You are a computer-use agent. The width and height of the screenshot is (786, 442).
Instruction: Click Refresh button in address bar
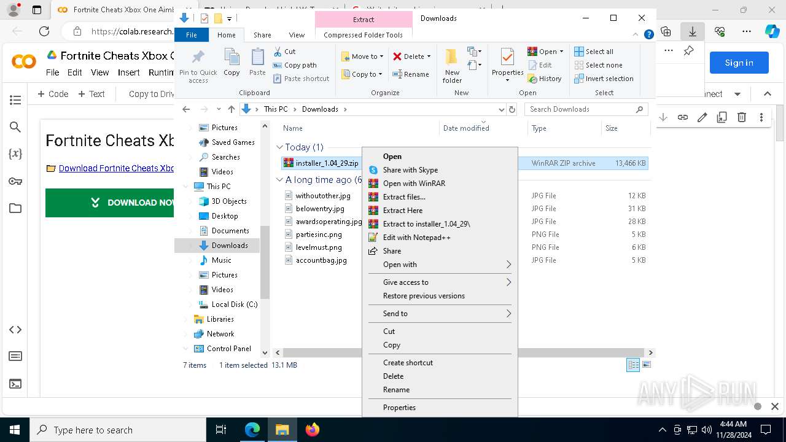point(512,109)
